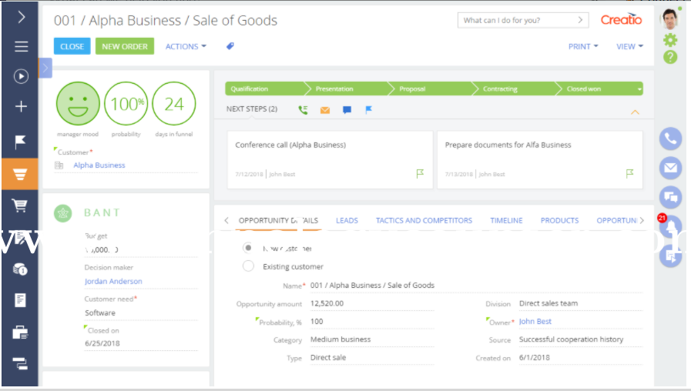Select the Proposal stage
The width and height of the screenshot is (691, 391).
(x=432, y=89)
